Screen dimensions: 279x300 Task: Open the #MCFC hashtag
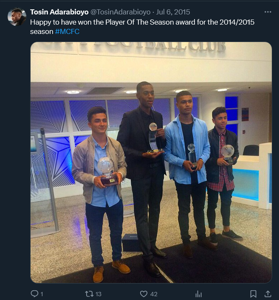click(x=67, y=31)
